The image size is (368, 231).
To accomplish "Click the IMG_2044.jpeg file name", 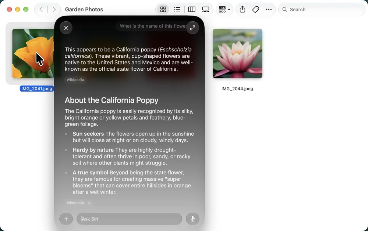I will point(237,89).
